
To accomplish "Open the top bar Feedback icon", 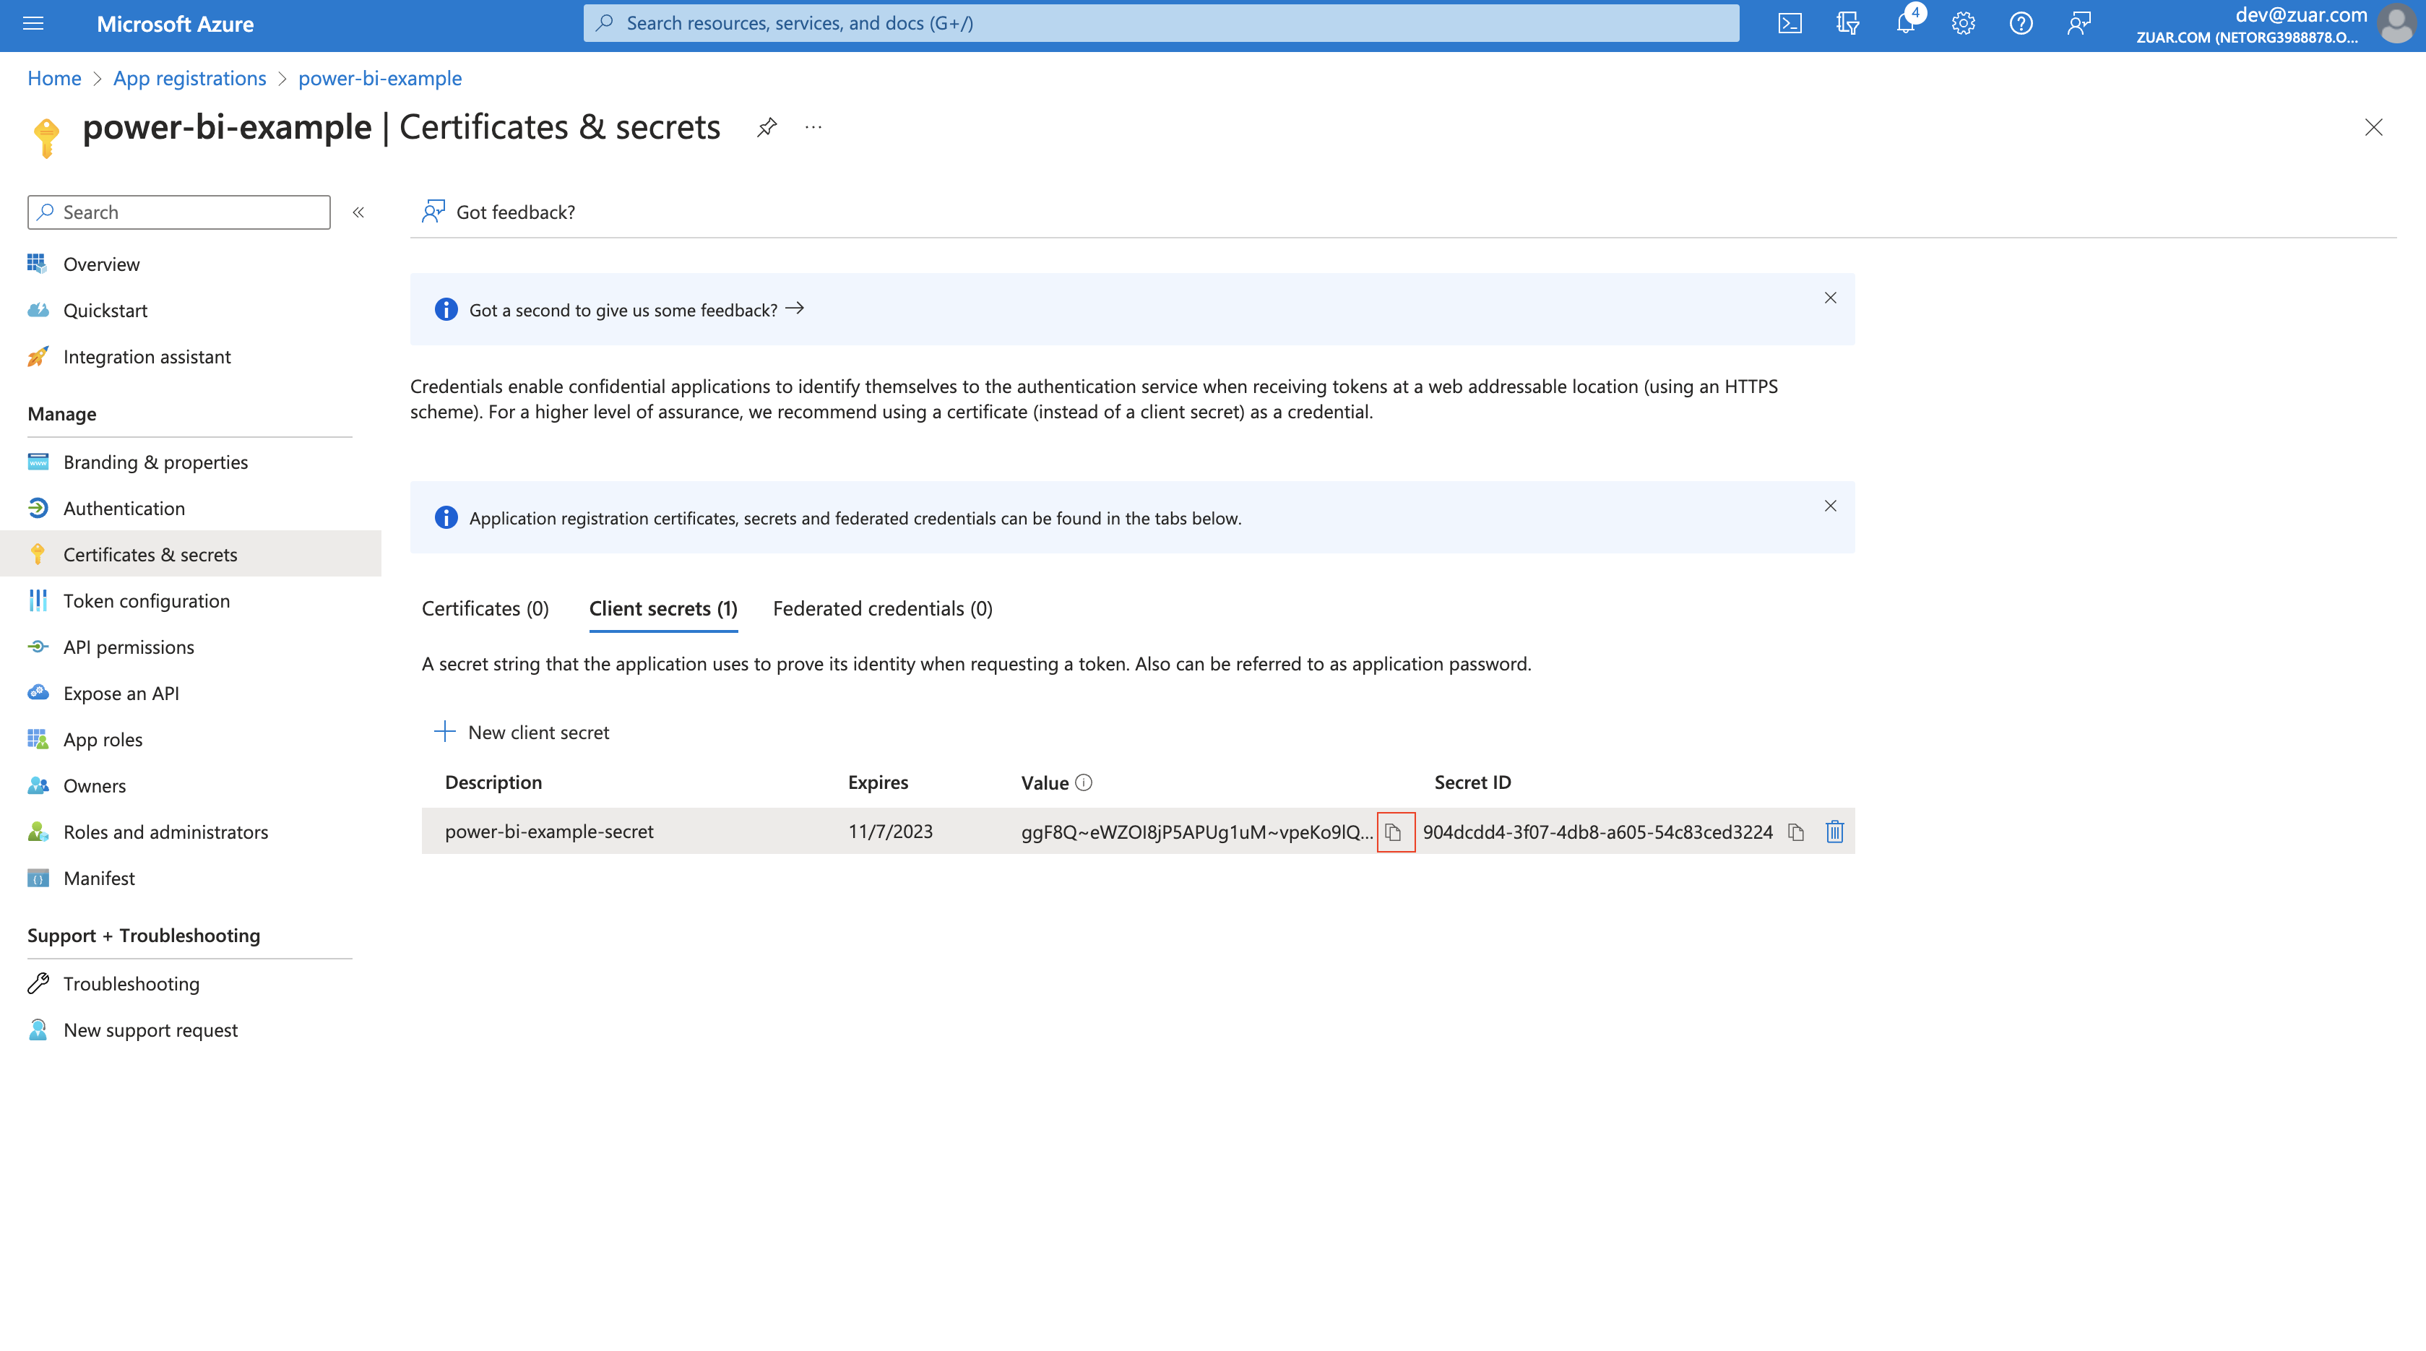I will [2079, 24].
